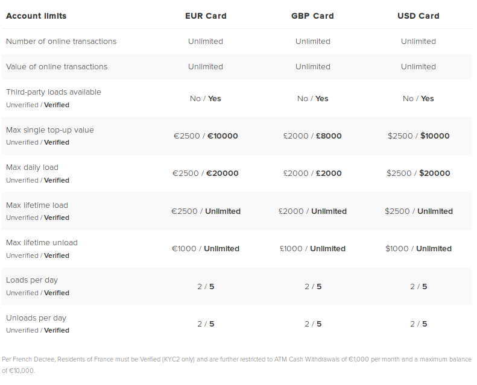Click the Value of online transactions label

[x=57, y=66]
